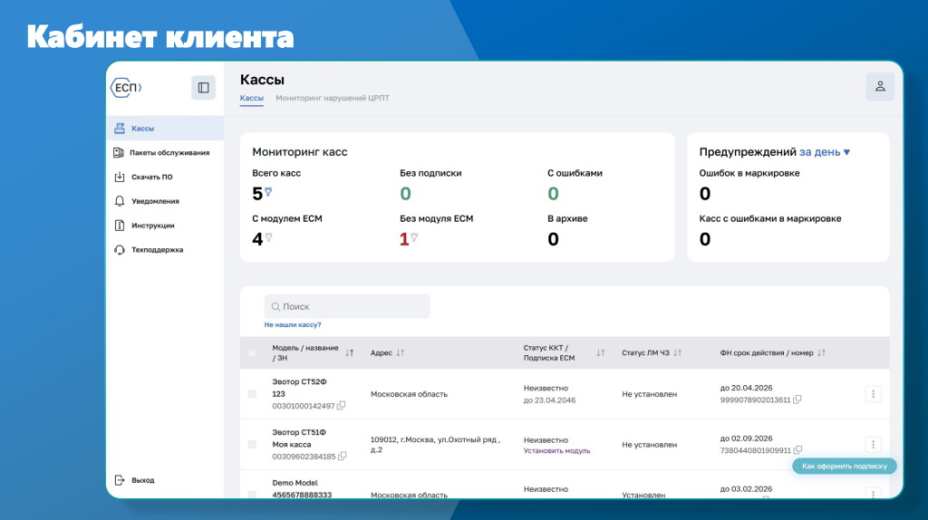Image resolution: width=928 pixels, height=520 pixels.
Task: Filter by Без модуля ЕСМ funnel icon
Action: 414,237
